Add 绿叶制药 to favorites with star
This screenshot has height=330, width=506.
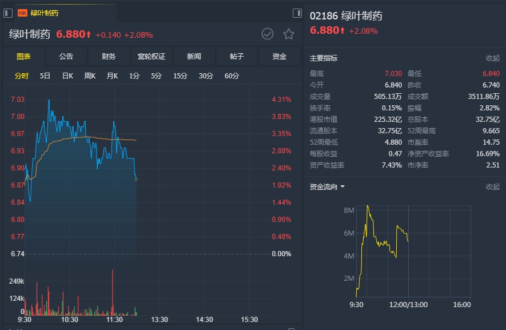(x=289, y=34)
